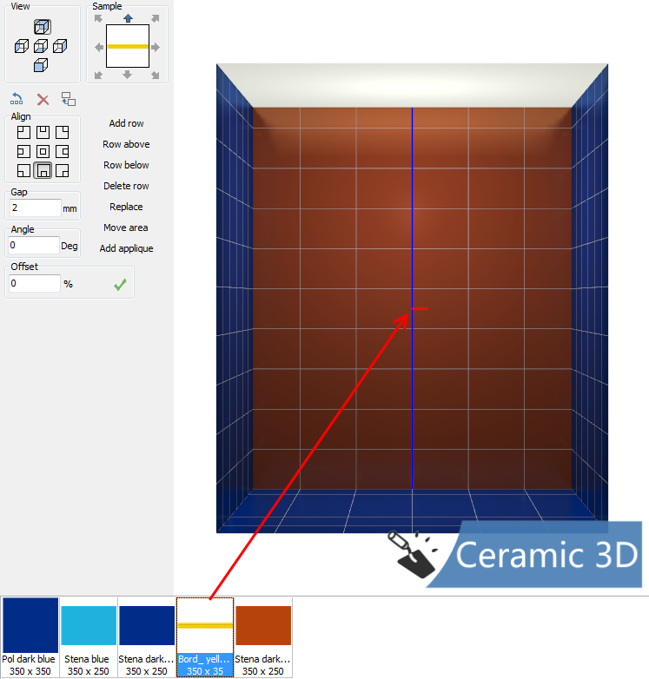This screenshot has height=679, width=649.
Task: Select Pol dark blue 350 x 350 tile
Action: click(30, 637)
